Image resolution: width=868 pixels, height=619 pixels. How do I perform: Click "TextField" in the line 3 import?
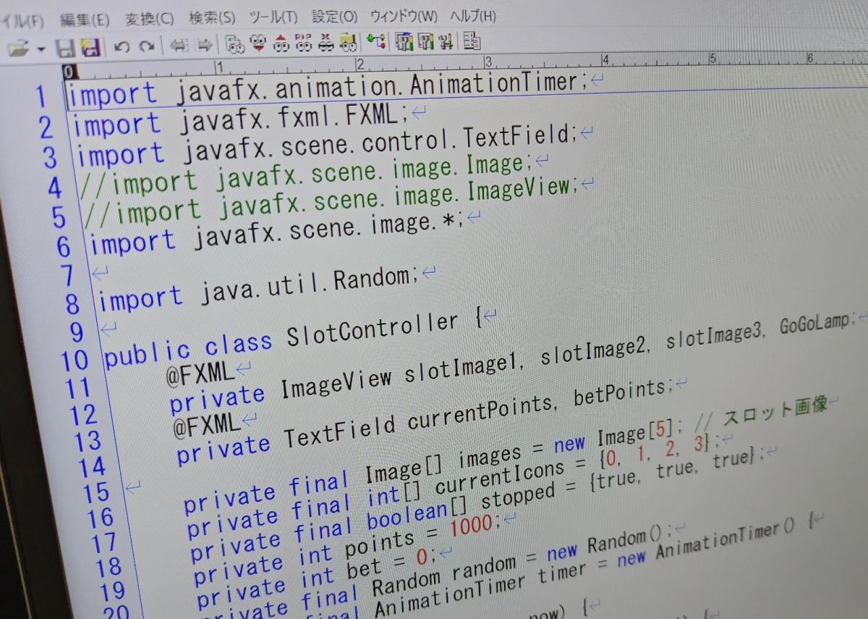pos(516,137)
